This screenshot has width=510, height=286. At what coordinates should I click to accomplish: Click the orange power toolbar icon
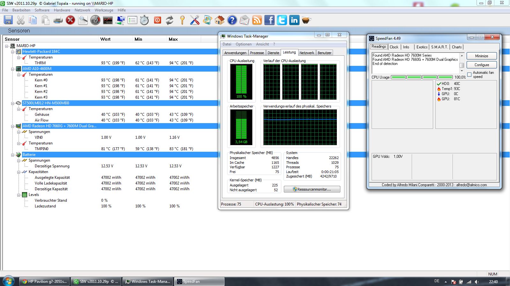coord(158,20)
